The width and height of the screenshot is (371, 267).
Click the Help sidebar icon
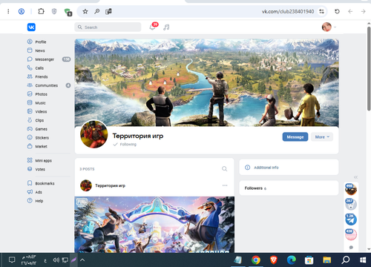pyautogui.click(x=30, y=200)
